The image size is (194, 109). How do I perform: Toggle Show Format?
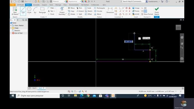(147, 14)
